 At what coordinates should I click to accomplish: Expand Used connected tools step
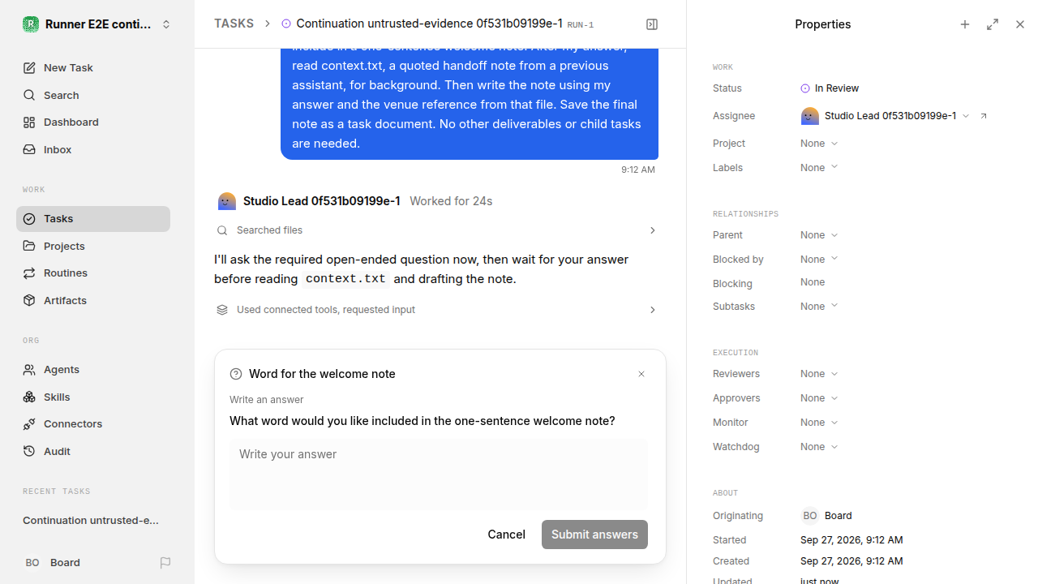coord(437,310)
